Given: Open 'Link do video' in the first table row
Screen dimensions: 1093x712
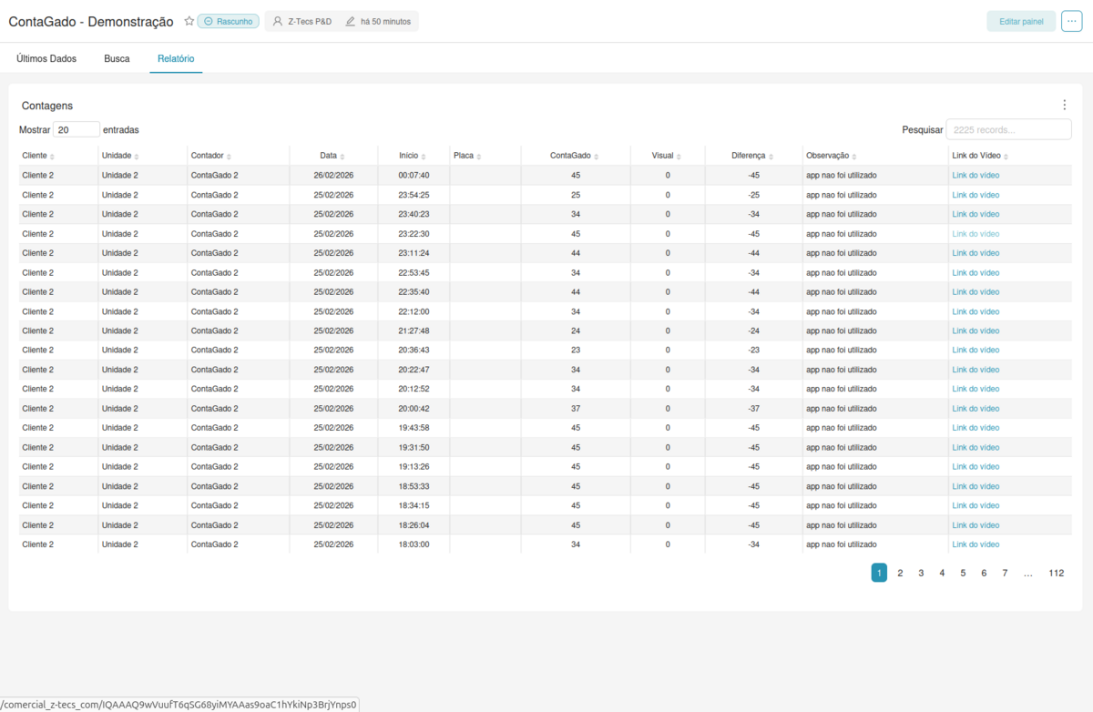Looking at the screenshot, I should click(976, 175).
